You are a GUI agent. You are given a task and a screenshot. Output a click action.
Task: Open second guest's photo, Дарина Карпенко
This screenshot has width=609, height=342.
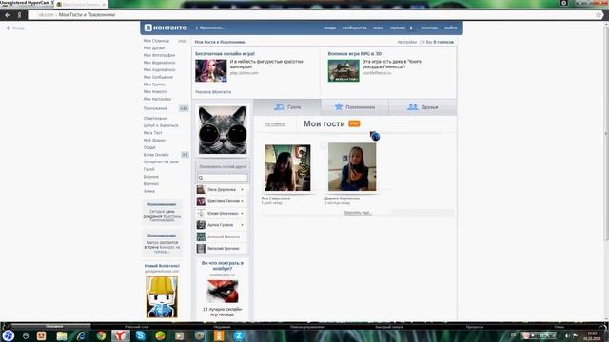352,167
